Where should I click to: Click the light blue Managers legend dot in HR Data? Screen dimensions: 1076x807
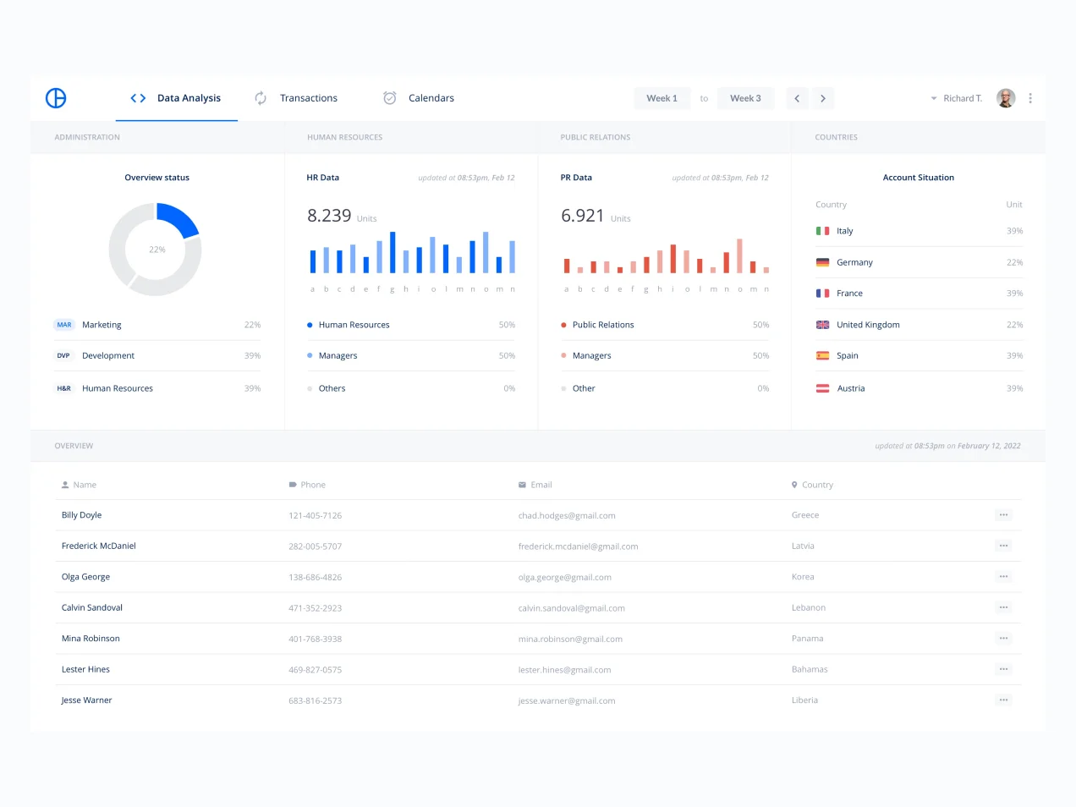coord(310,356)
